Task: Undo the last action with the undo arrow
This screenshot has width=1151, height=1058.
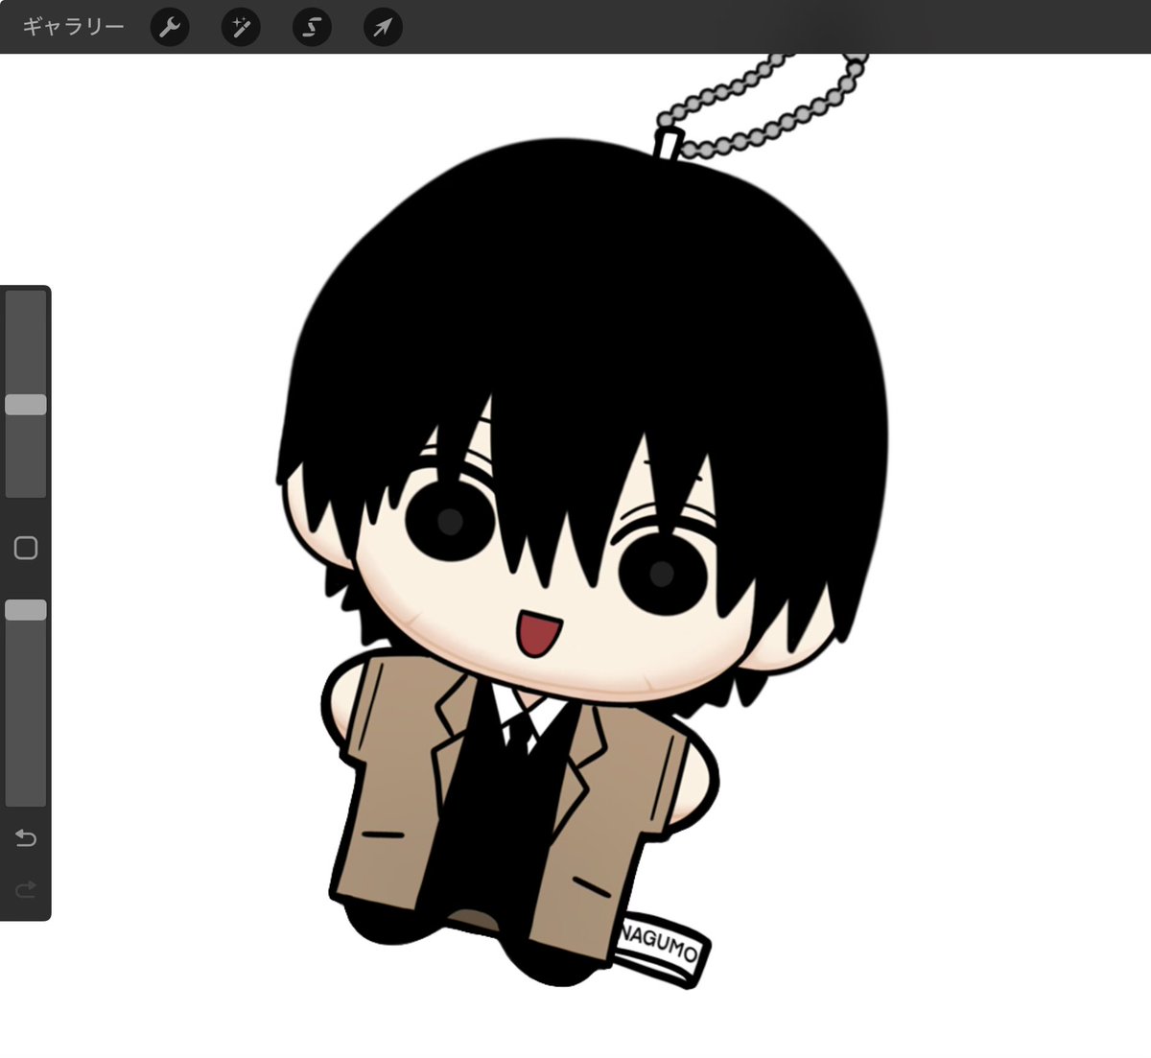Action: [x=26, y=838]
